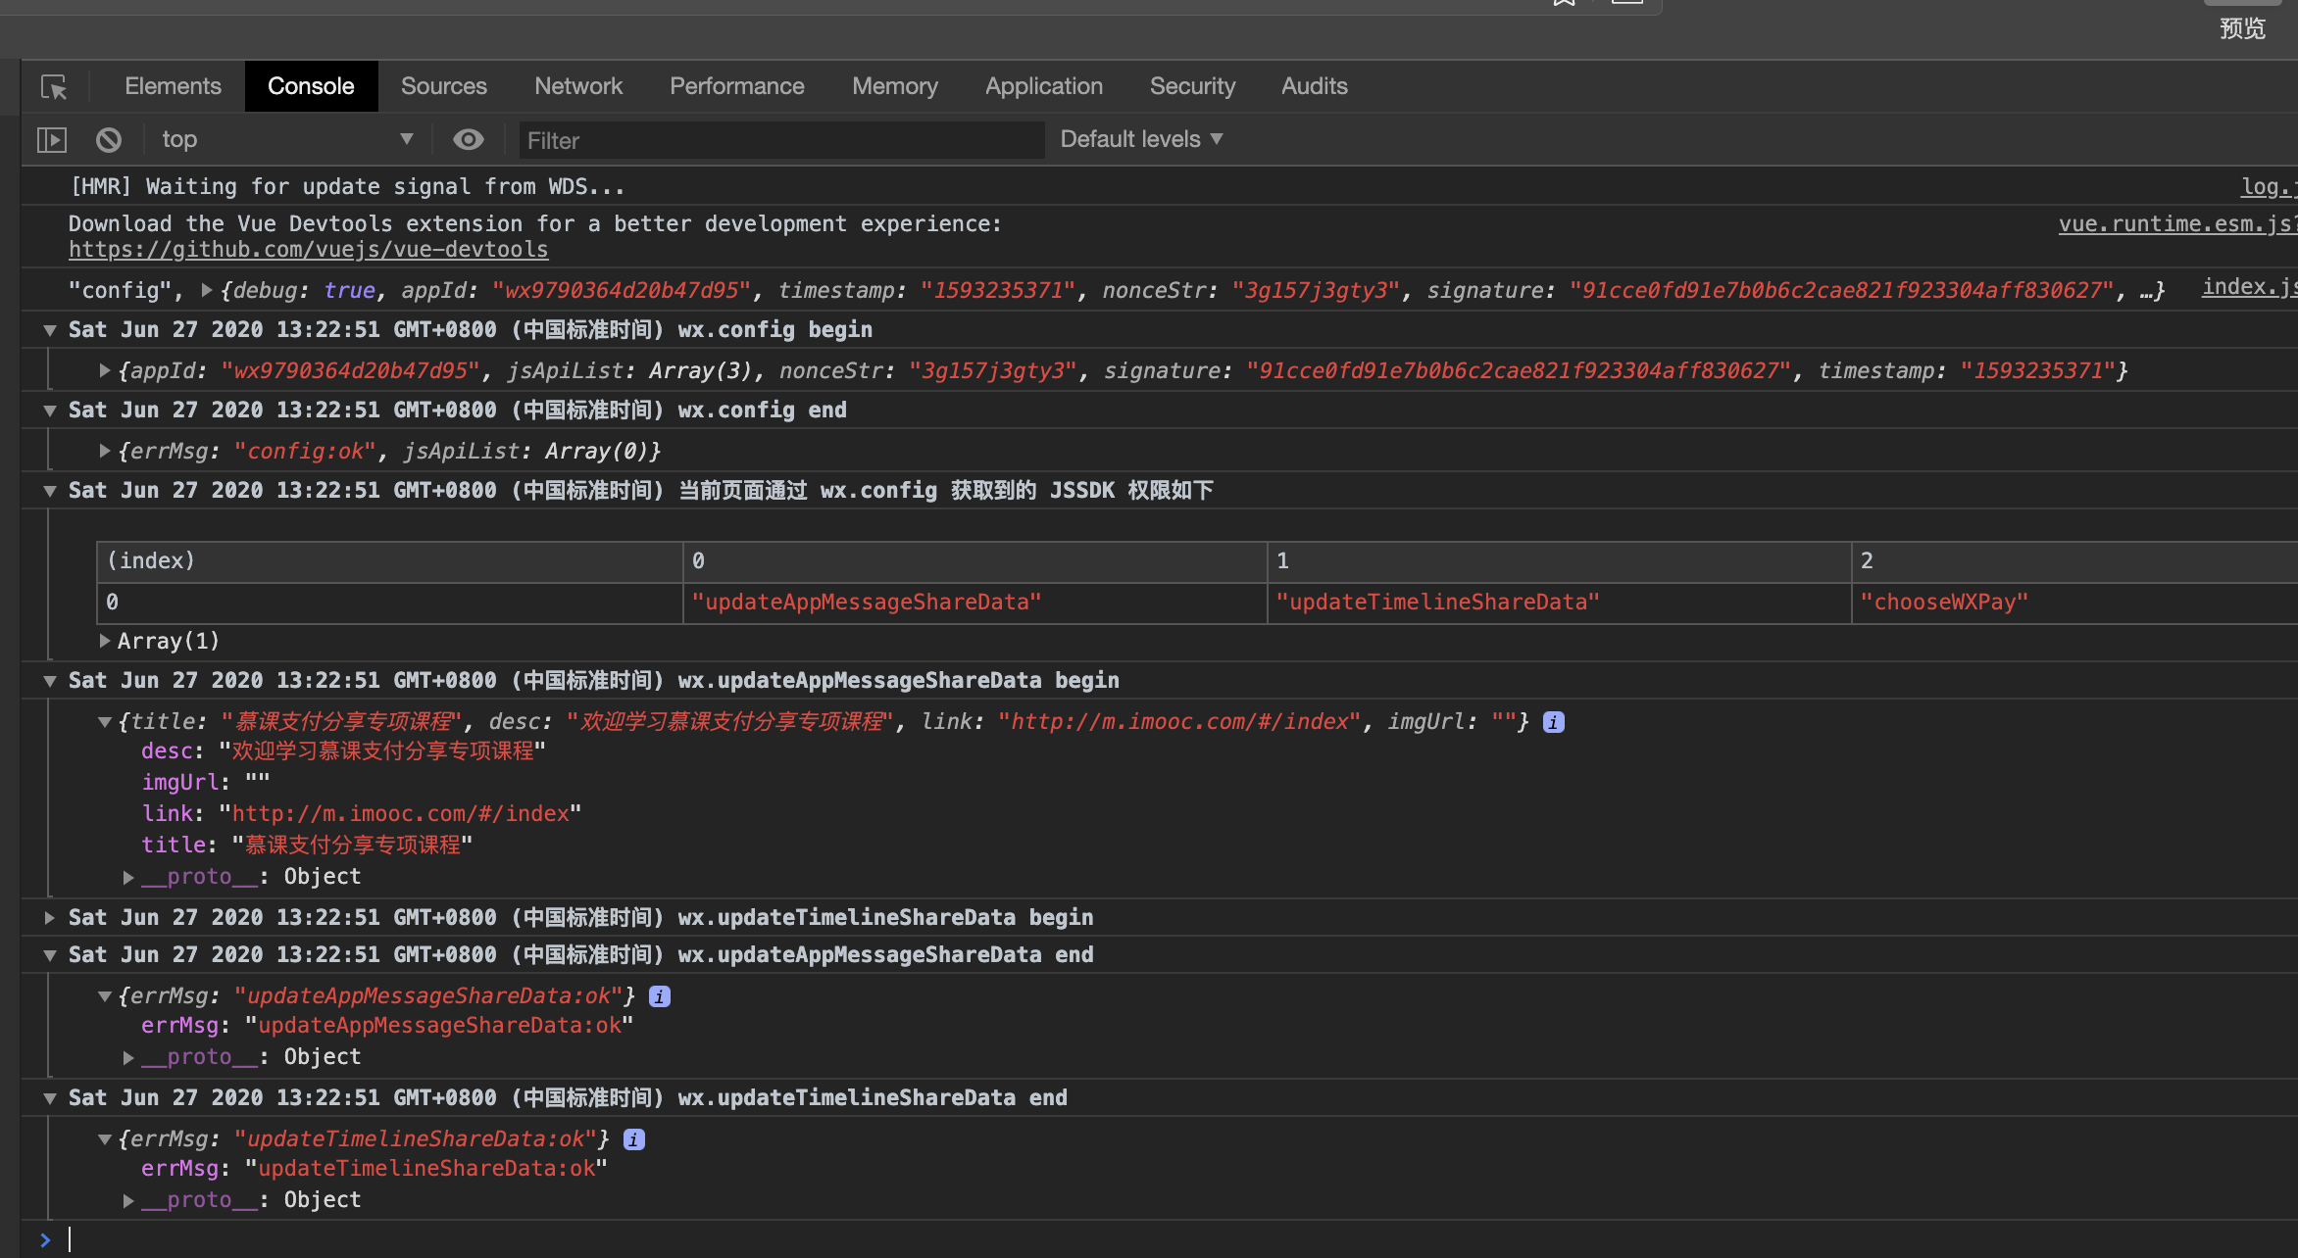Collapse the wx.config begin log group
This screenshot has width=2298, height=1258.
click(x=49, y=330)
